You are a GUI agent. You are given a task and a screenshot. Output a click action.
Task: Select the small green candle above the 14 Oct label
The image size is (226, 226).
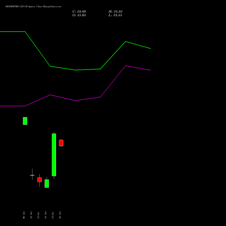[x=47, y=184]
